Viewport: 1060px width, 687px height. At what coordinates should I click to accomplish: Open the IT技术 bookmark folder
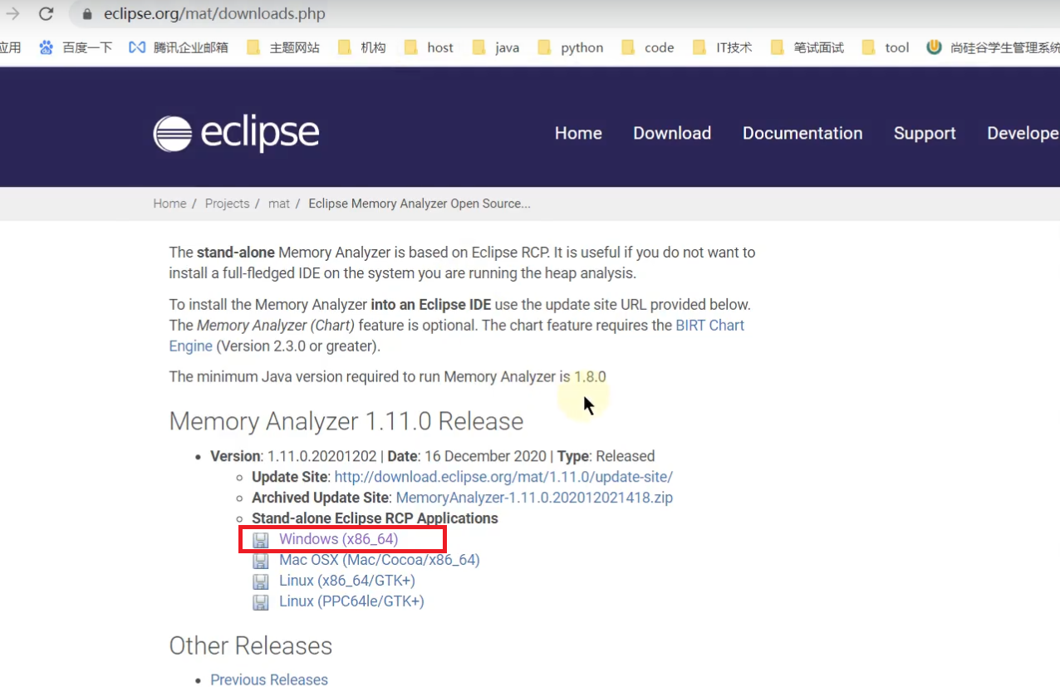(x=723, y=47)
